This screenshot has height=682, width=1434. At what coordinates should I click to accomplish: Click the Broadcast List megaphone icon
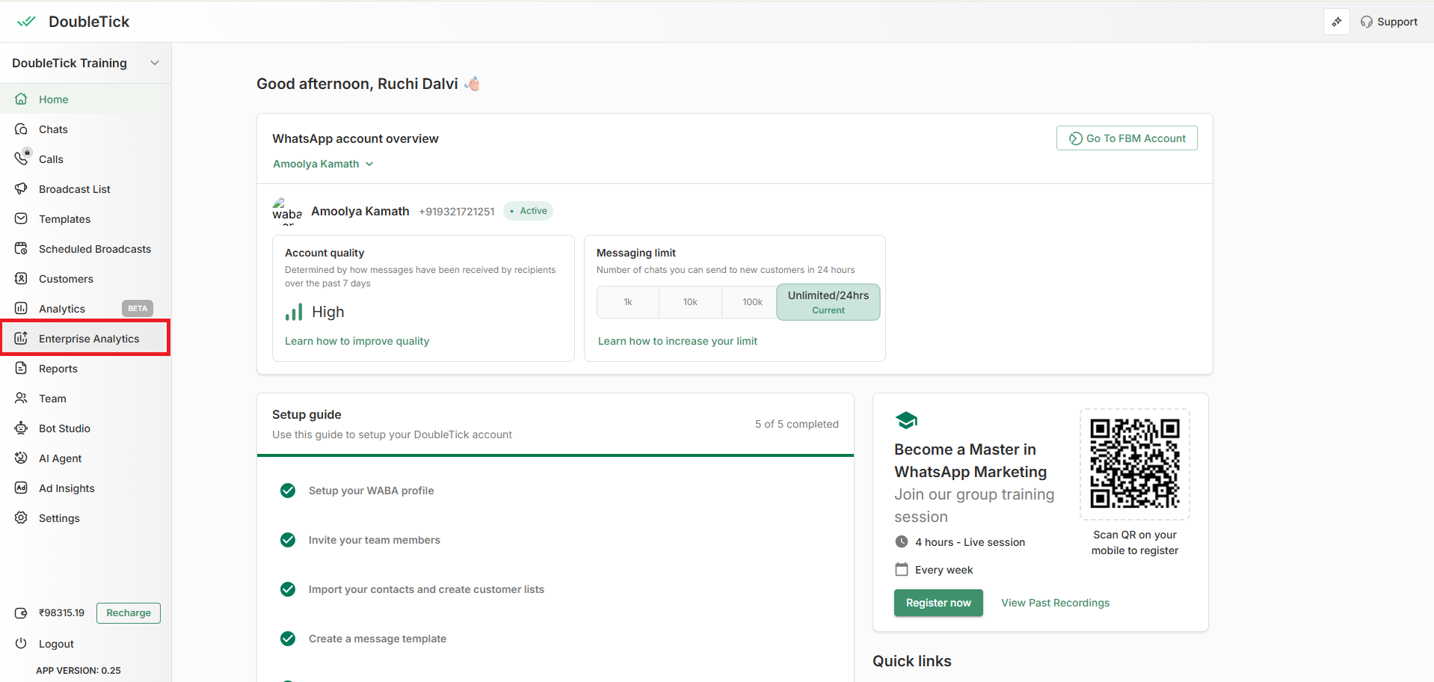point(21,189)
